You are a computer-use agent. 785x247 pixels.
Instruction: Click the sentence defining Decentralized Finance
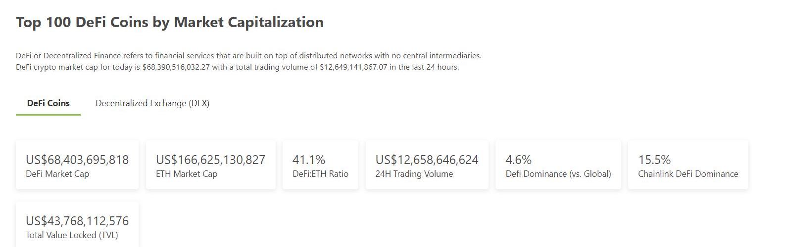point(248,56)
